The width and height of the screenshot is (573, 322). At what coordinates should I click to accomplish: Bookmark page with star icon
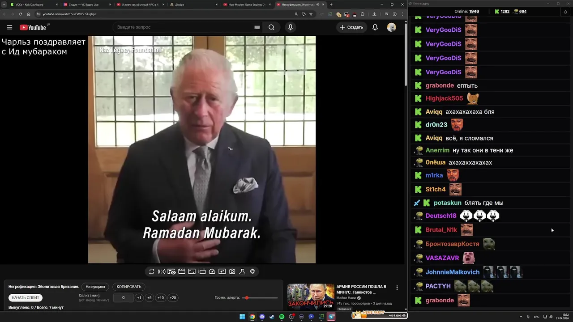tap(311, 14)
